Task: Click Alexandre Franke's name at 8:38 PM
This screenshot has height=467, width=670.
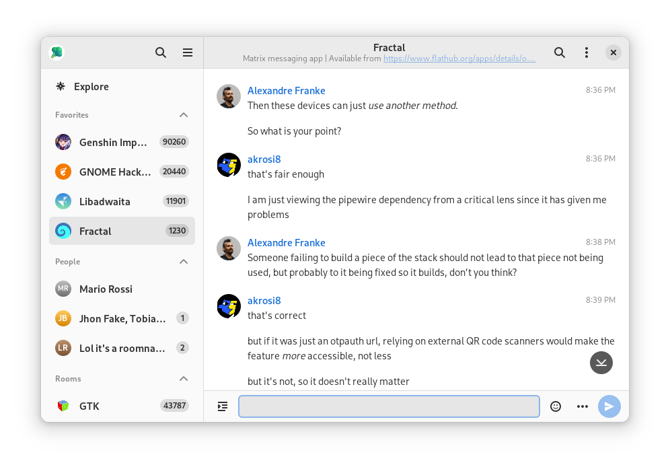Action: [x=286, y=243]
